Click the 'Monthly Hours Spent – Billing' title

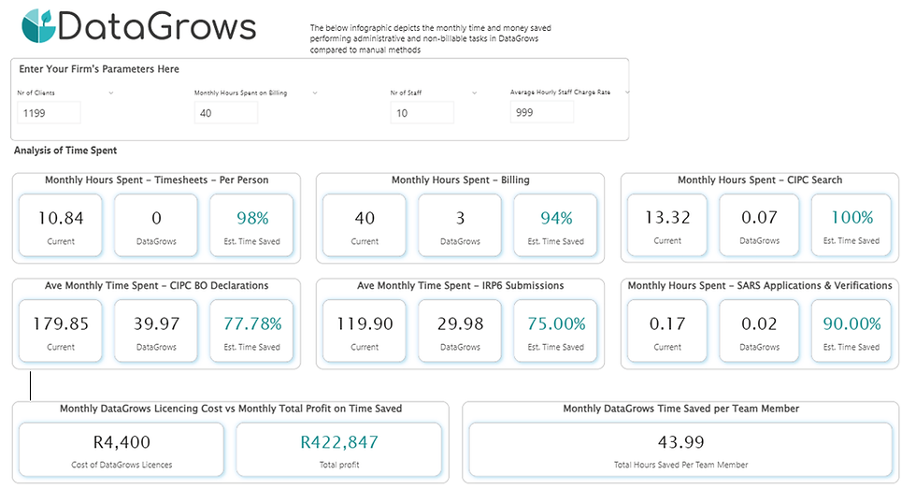tap(460, 180)
